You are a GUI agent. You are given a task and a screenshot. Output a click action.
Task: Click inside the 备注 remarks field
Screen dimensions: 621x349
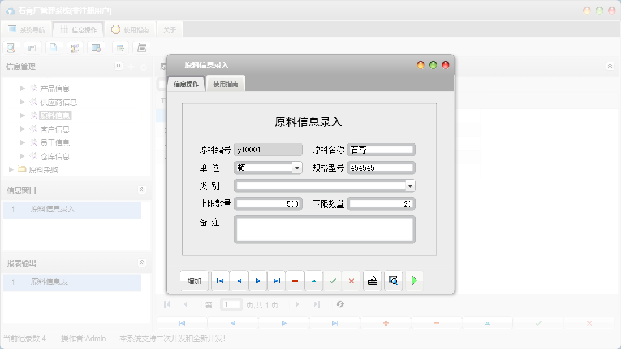coord(324,229)
